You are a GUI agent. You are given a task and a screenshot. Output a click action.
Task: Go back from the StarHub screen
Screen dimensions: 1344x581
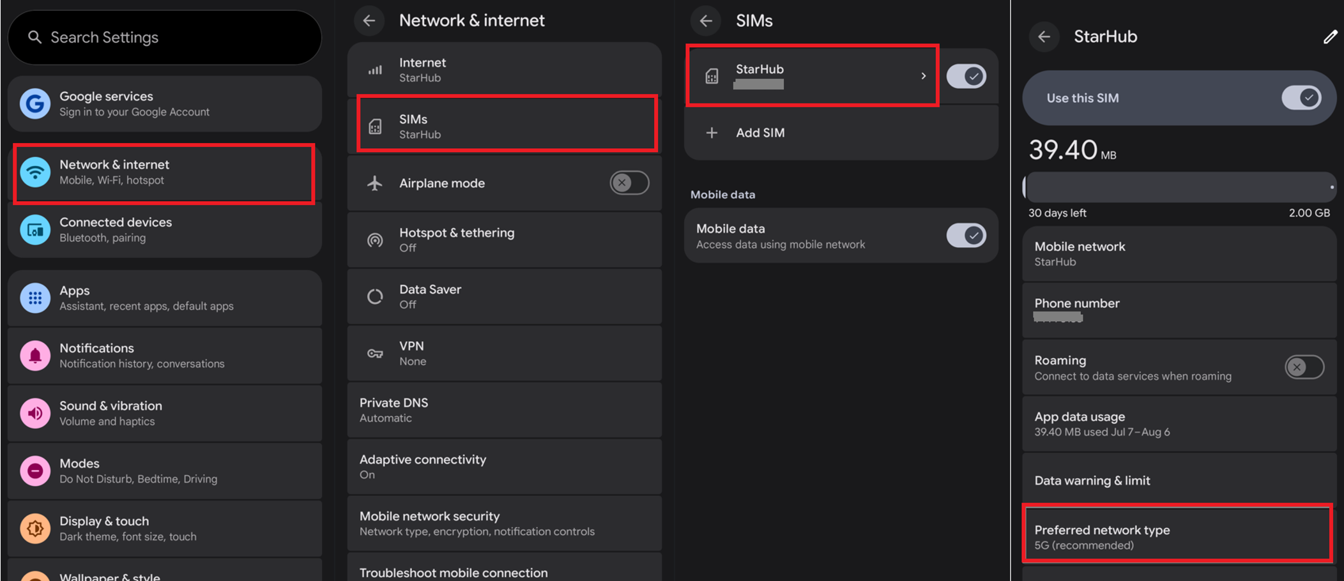coord(1044,36)
